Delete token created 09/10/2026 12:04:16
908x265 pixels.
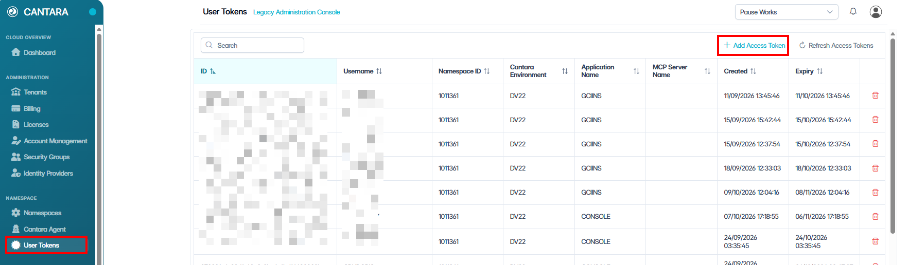point(875,192)
